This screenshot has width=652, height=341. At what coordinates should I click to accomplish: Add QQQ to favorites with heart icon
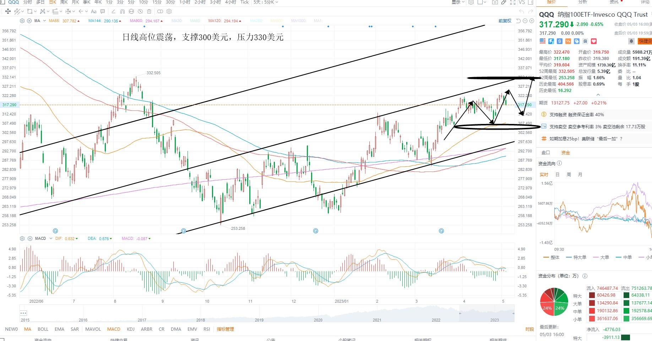[x=594, y=41]
